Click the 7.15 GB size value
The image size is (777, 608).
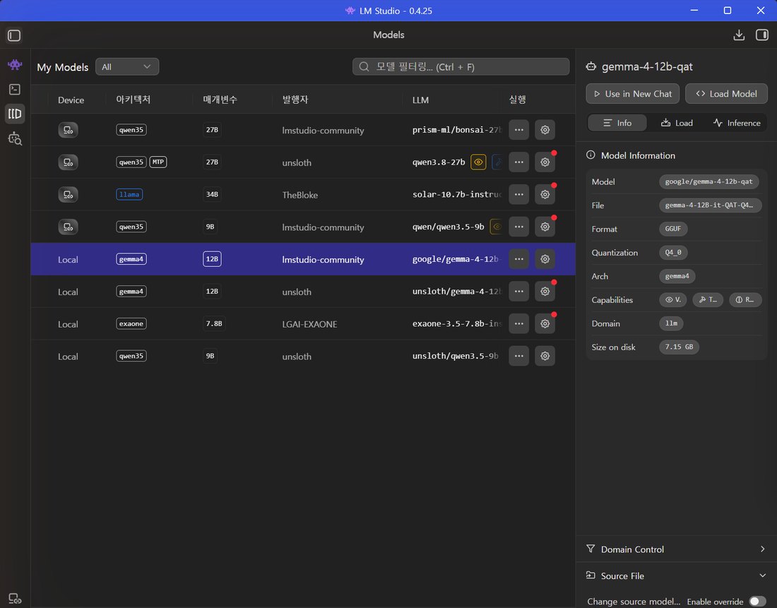pos(679,347)
